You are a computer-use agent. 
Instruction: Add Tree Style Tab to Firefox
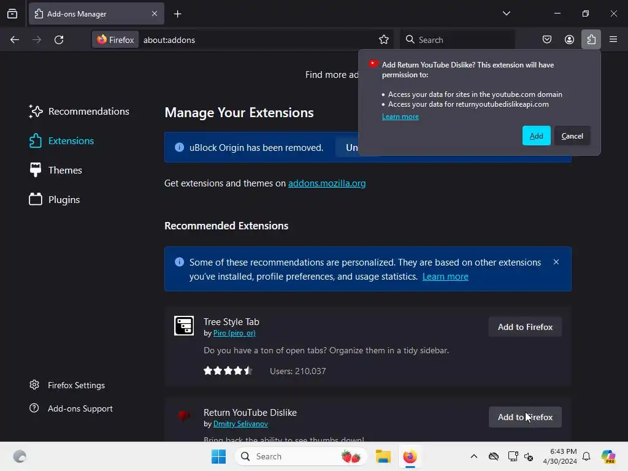click(x=525, y=327)
